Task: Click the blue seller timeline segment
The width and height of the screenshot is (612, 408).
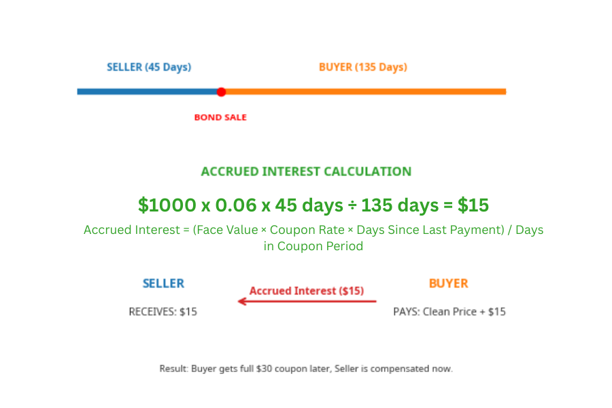Action: 146,92
